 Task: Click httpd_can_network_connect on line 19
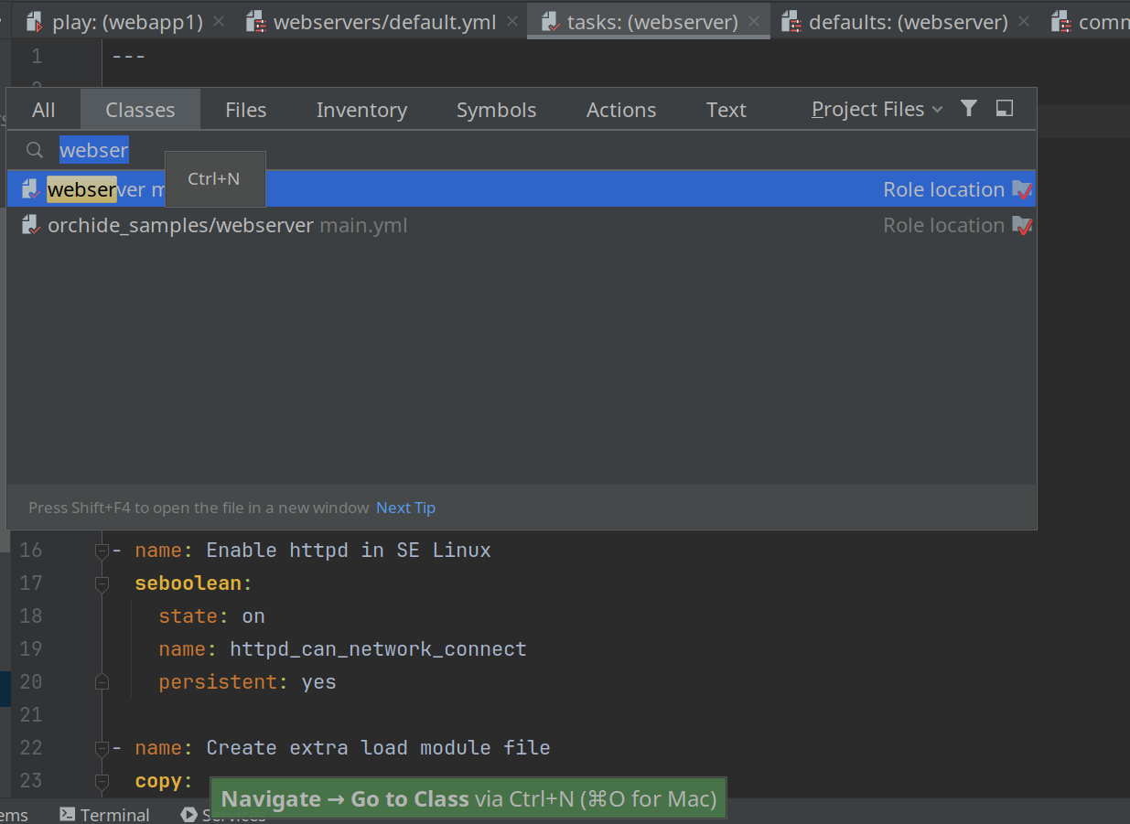pyautogui.click(x=378, y=649)
